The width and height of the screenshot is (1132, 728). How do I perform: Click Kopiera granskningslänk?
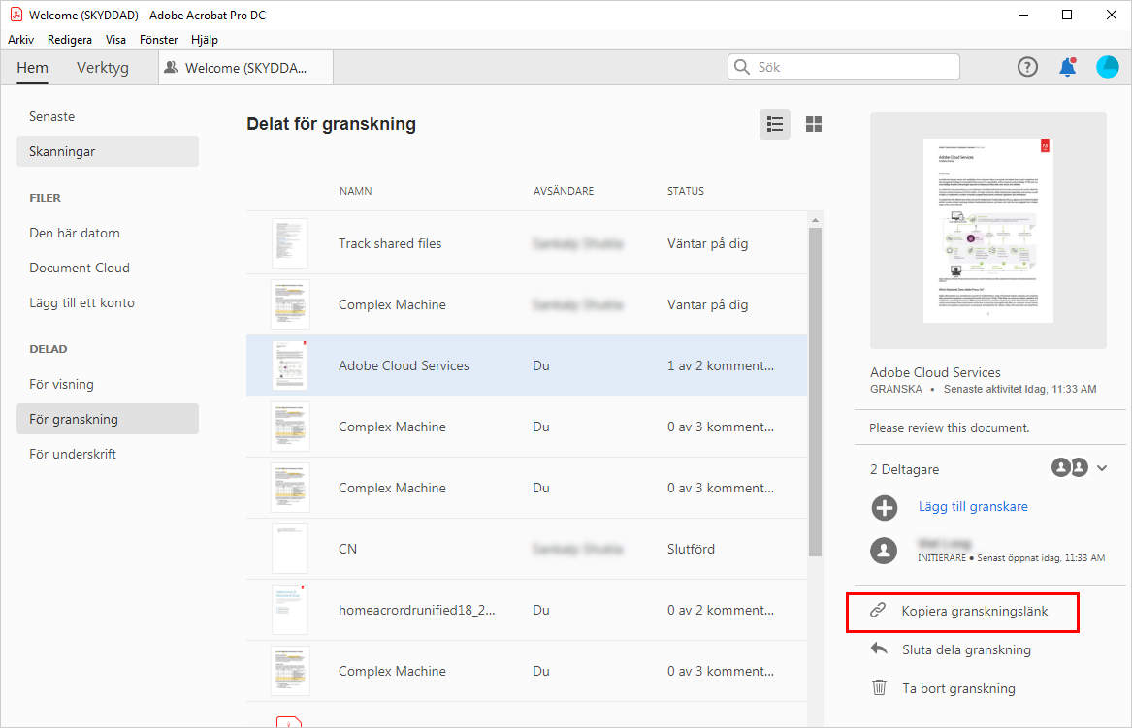[x=974, y=611]
